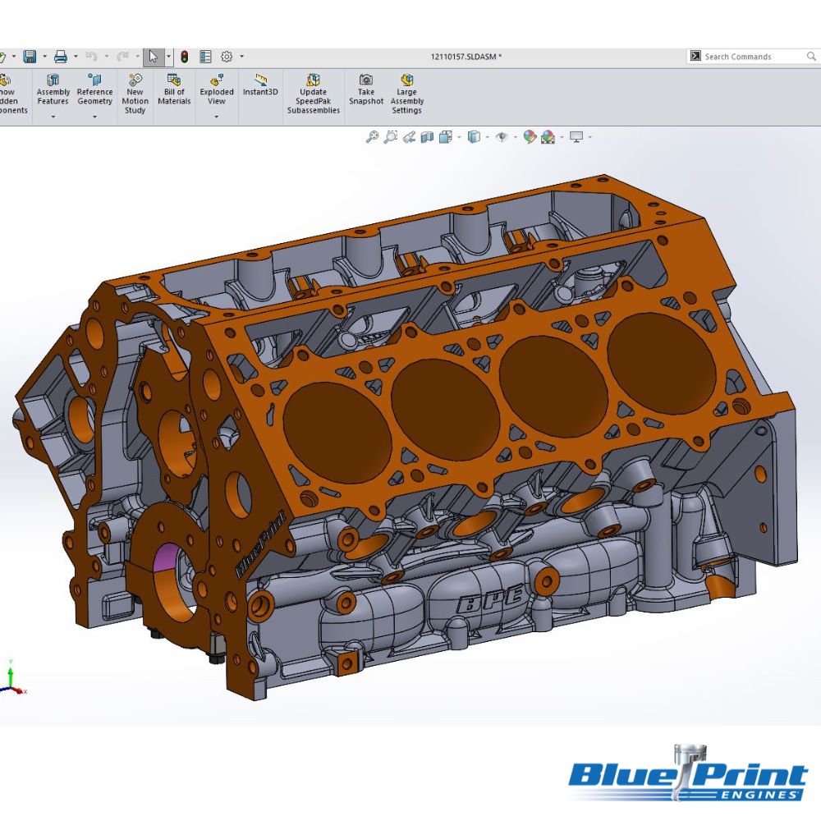This screenshot has height=821, width=821.
Task: Expand Exploded View dropdown arrow
Action: [x=217, y=117]
